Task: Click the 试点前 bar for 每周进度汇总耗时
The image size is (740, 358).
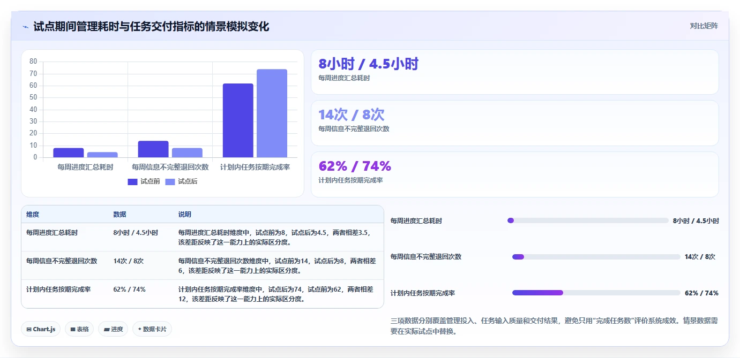Action: tap(69, 153)
